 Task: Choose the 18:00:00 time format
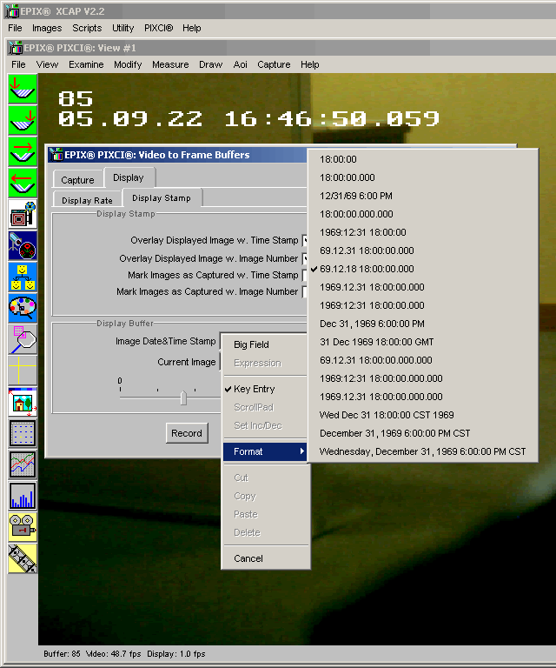(423, 159)
